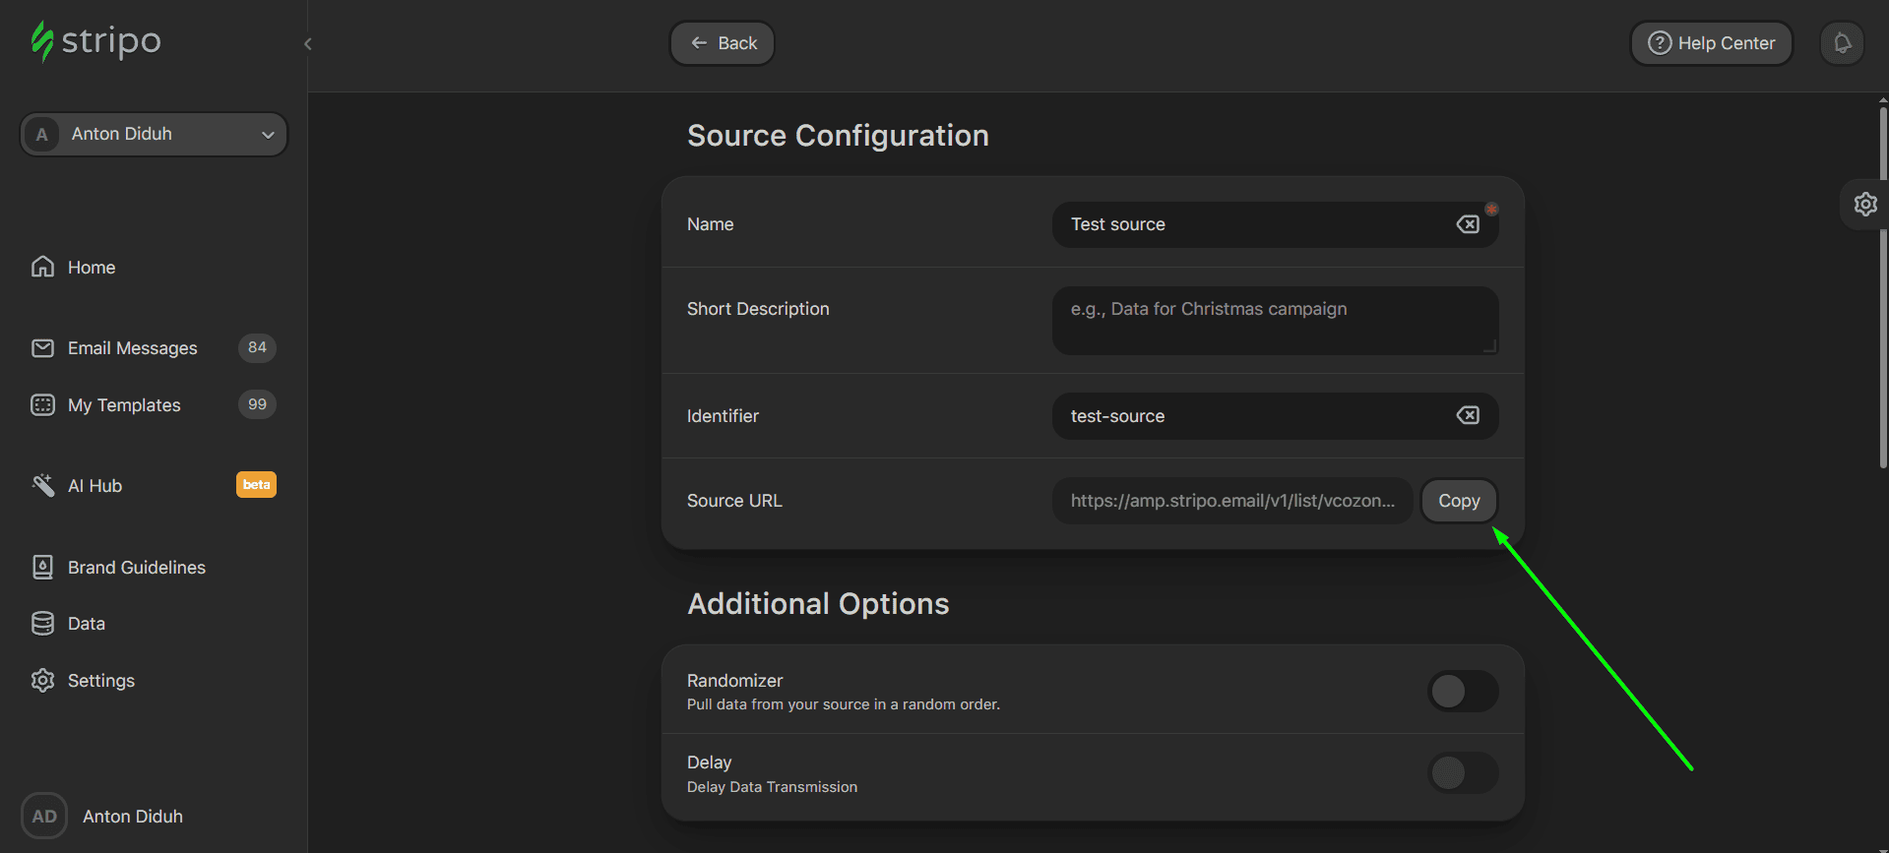This screenshot has width=1889, height=853.
Task: Go to Home in sidebar
Action: 91,268
